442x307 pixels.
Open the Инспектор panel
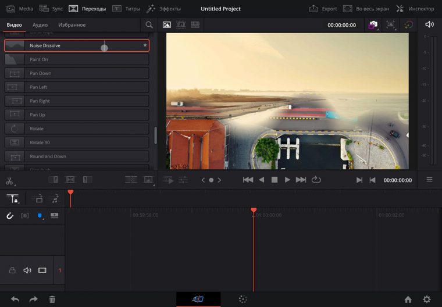(415, 9)
